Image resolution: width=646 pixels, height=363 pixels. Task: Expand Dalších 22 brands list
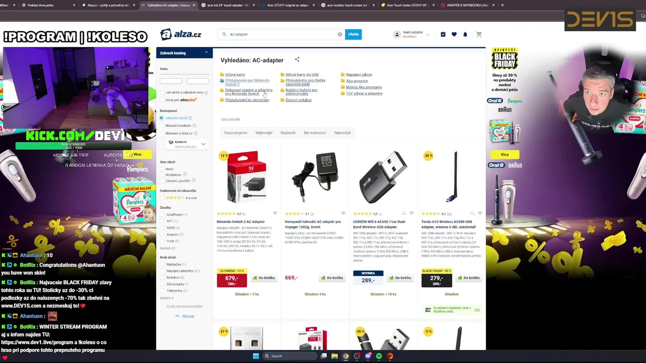[x=168, y=248]
